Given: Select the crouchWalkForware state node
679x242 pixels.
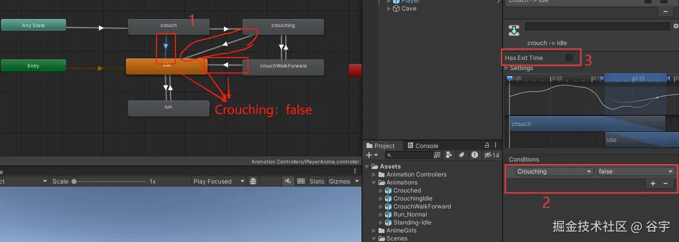Looking at the screenshot, I should pos(283,67).
